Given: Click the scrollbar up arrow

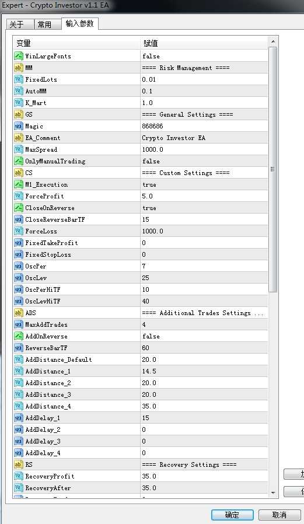Looking at the screenshot, I should point(273,41).
